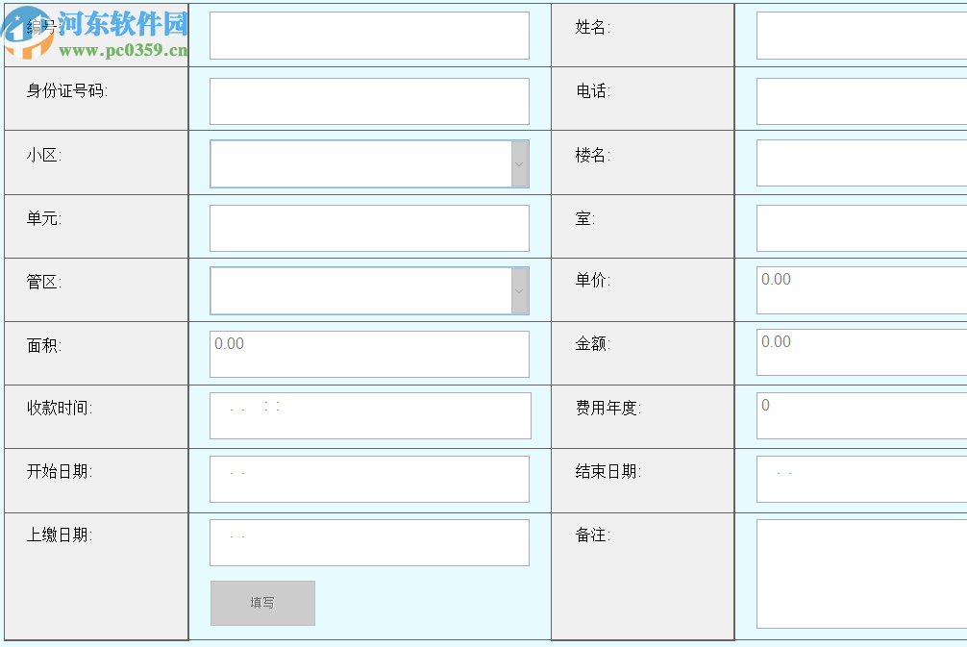
Task: Click the 费用年度 fee year field
Action: point(860,405)
